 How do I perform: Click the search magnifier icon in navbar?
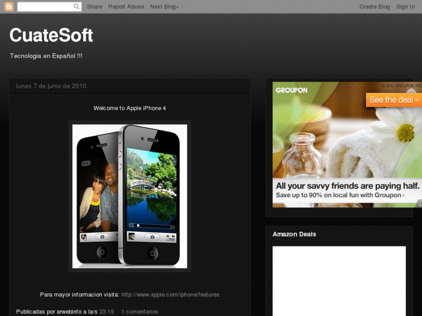(77, 6)
